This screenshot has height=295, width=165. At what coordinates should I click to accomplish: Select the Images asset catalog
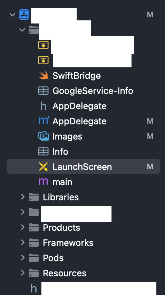point(67,136)
